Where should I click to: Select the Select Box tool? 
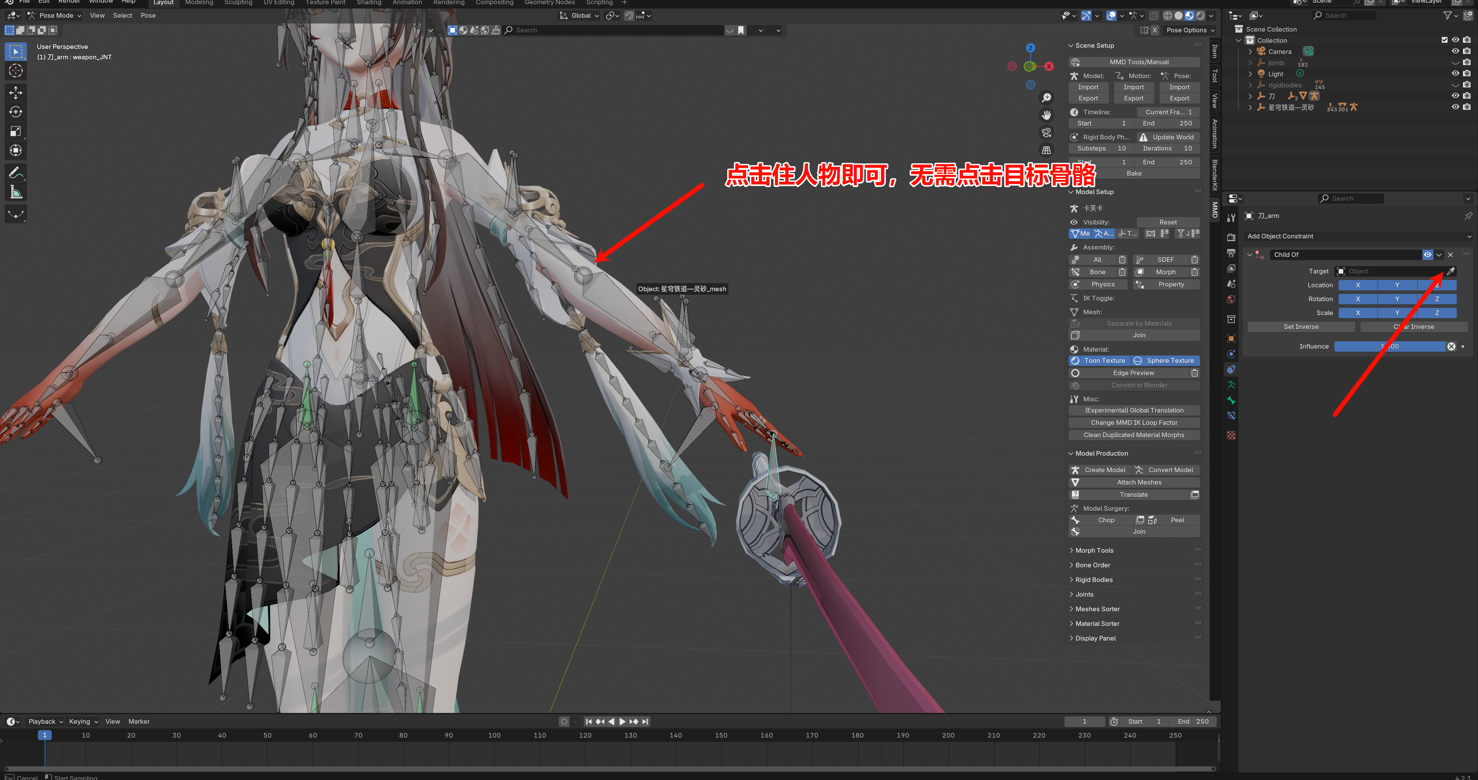coord(15,52)
